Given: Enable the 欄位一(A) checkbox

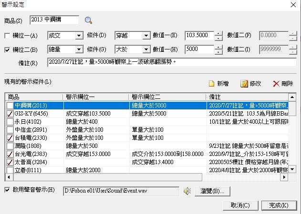Looking at the screenshot, I should (x=7, y=36).
